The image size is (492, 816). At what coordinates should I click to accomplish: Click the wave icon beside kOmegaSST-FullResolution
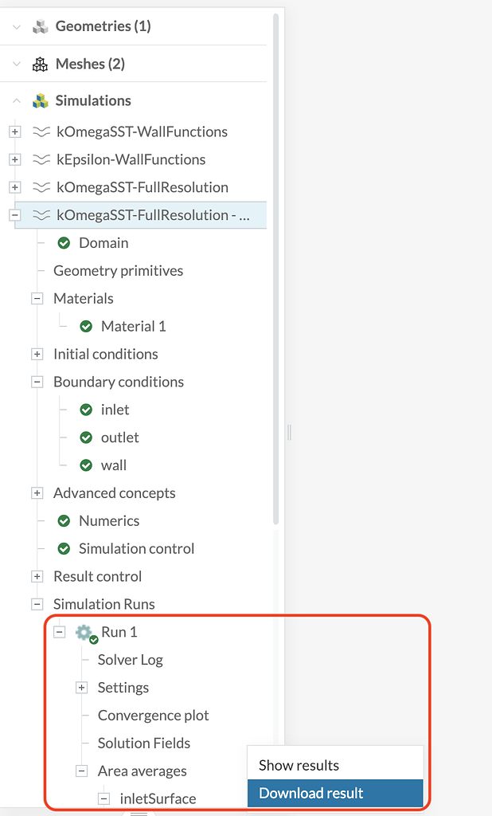tap(42, 186)
